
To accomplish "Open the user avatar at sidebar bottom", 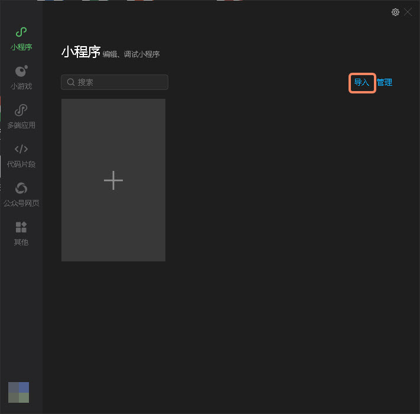I will (18, 392).
